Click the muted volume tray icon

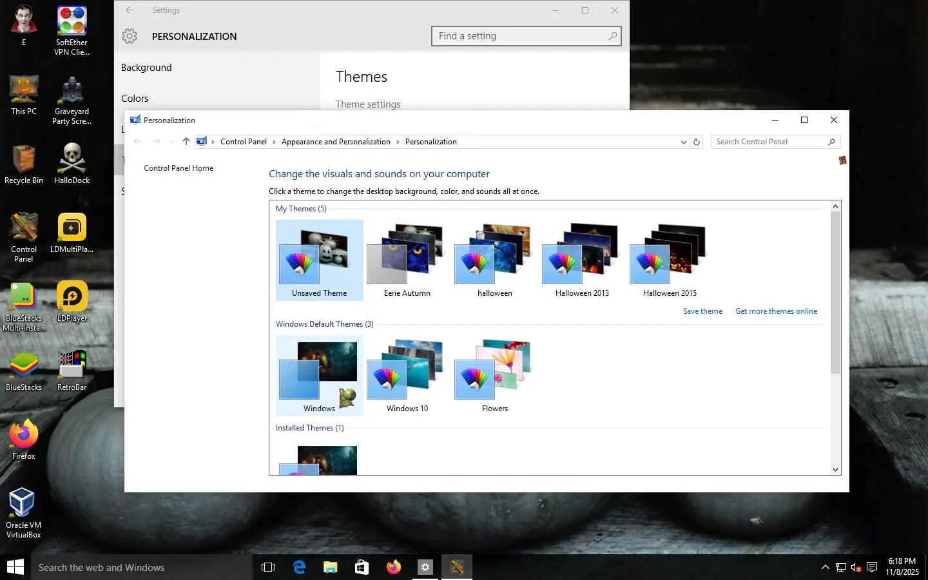point(856,567)
